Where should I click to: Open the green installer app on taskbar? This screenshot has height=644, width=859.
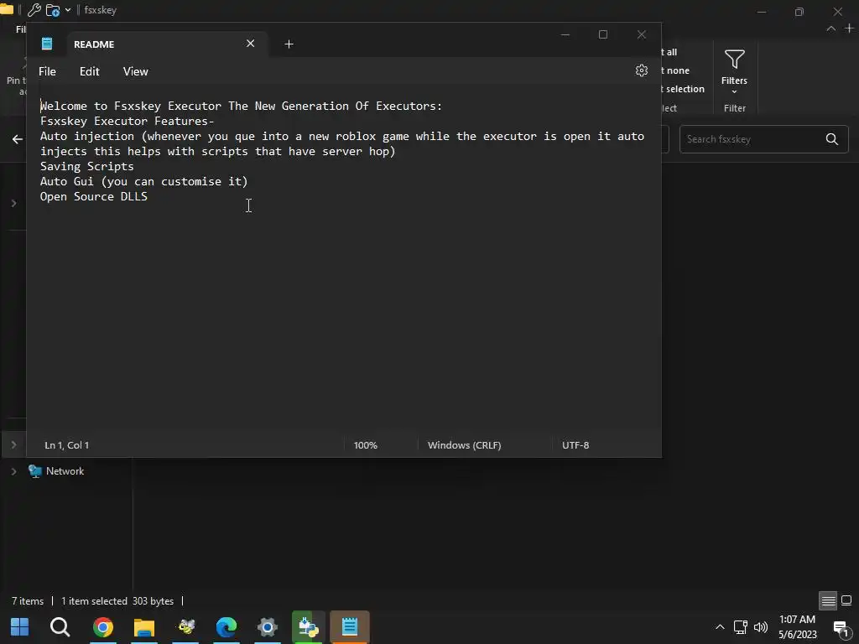[309, 627]
